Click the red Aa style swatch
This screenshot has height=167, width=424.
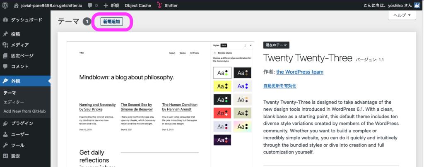pos(222,113)
